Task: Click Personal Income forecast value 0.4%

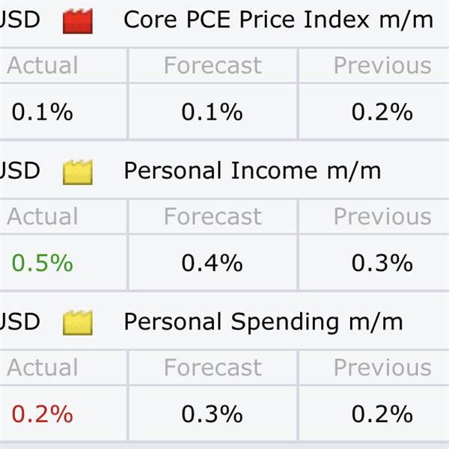Action: click(x=213, y=263)
